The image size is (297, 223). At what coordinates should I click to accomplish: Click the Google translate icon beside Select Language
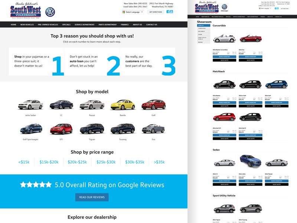point(124,12)
